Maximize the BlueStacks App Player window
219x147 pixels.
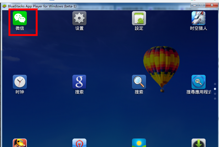point(202,5)
